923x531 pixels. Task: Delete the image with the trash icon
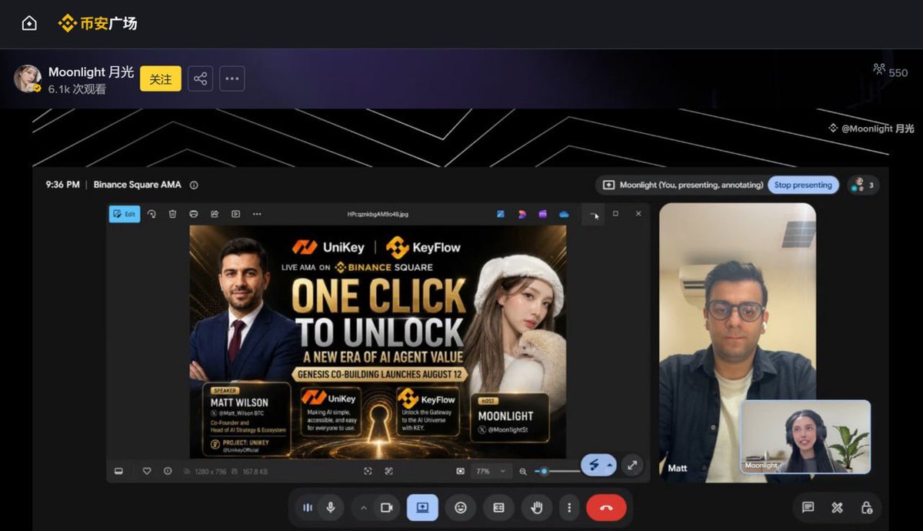click(x=172, y=214)
